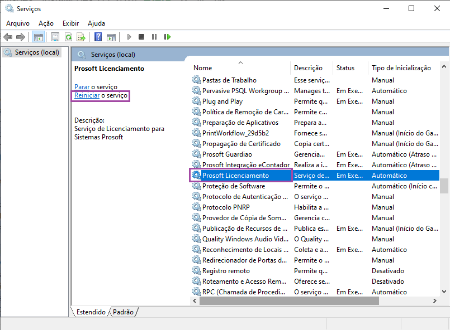This screenshot has height=330, width=450.
Task: Open the Ajuda menu
Action: point(96,23)
